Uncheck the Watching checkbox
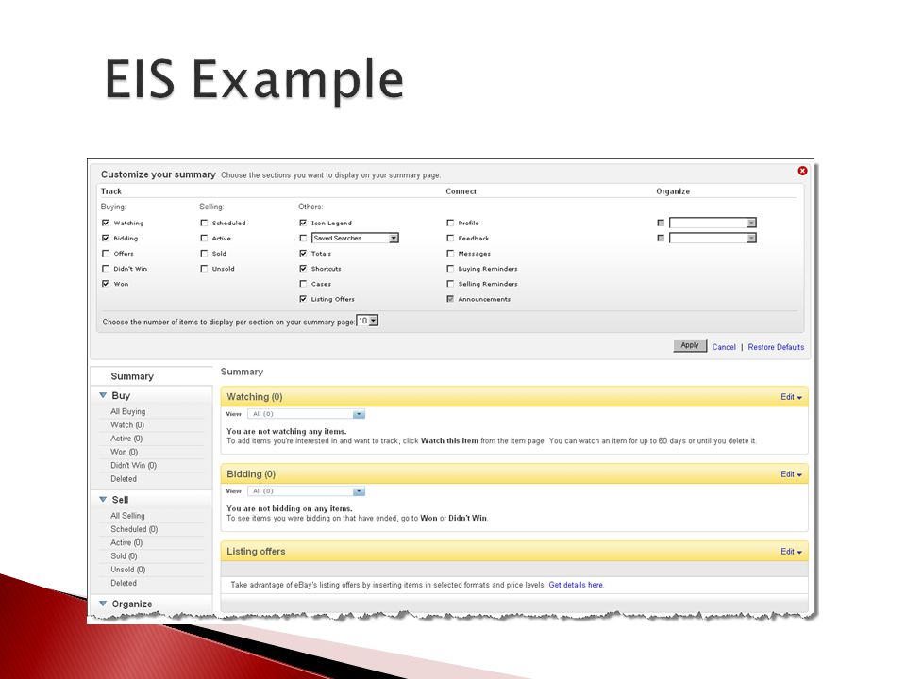 pyautogui.click(x=105, y=223)
